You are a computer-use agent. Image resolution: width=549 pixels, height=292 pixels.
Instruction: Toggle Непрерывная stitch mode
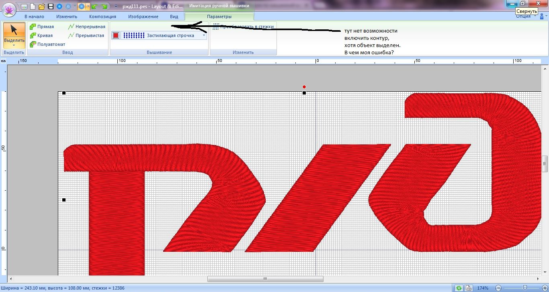pos(86,27)
